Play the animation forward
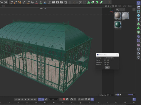Image resolution: width=141 pixels, height=105 pixels. [x=25, y=99]
